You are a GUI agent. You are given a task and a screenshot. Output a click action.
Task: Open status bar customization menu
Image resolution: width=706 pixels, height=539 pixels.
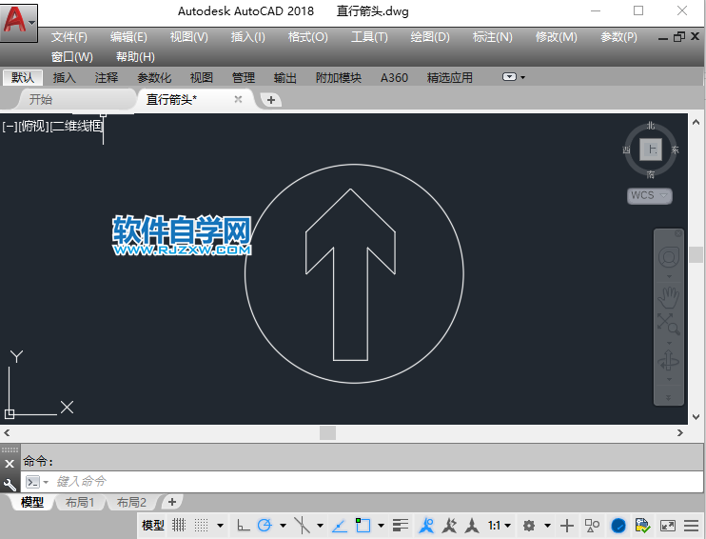pos(691,526)
